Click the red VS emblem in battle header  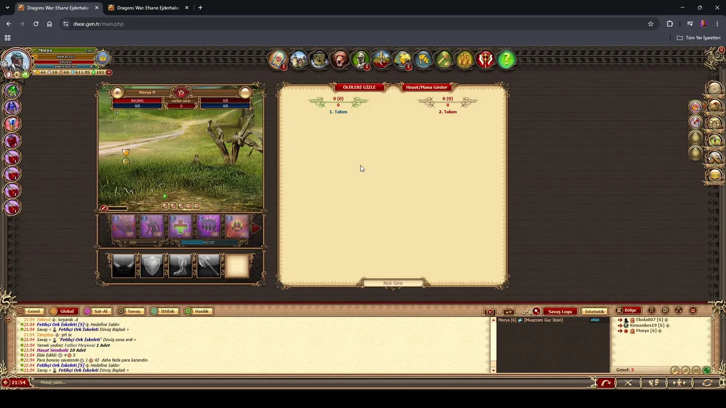(x=181, y=92)
